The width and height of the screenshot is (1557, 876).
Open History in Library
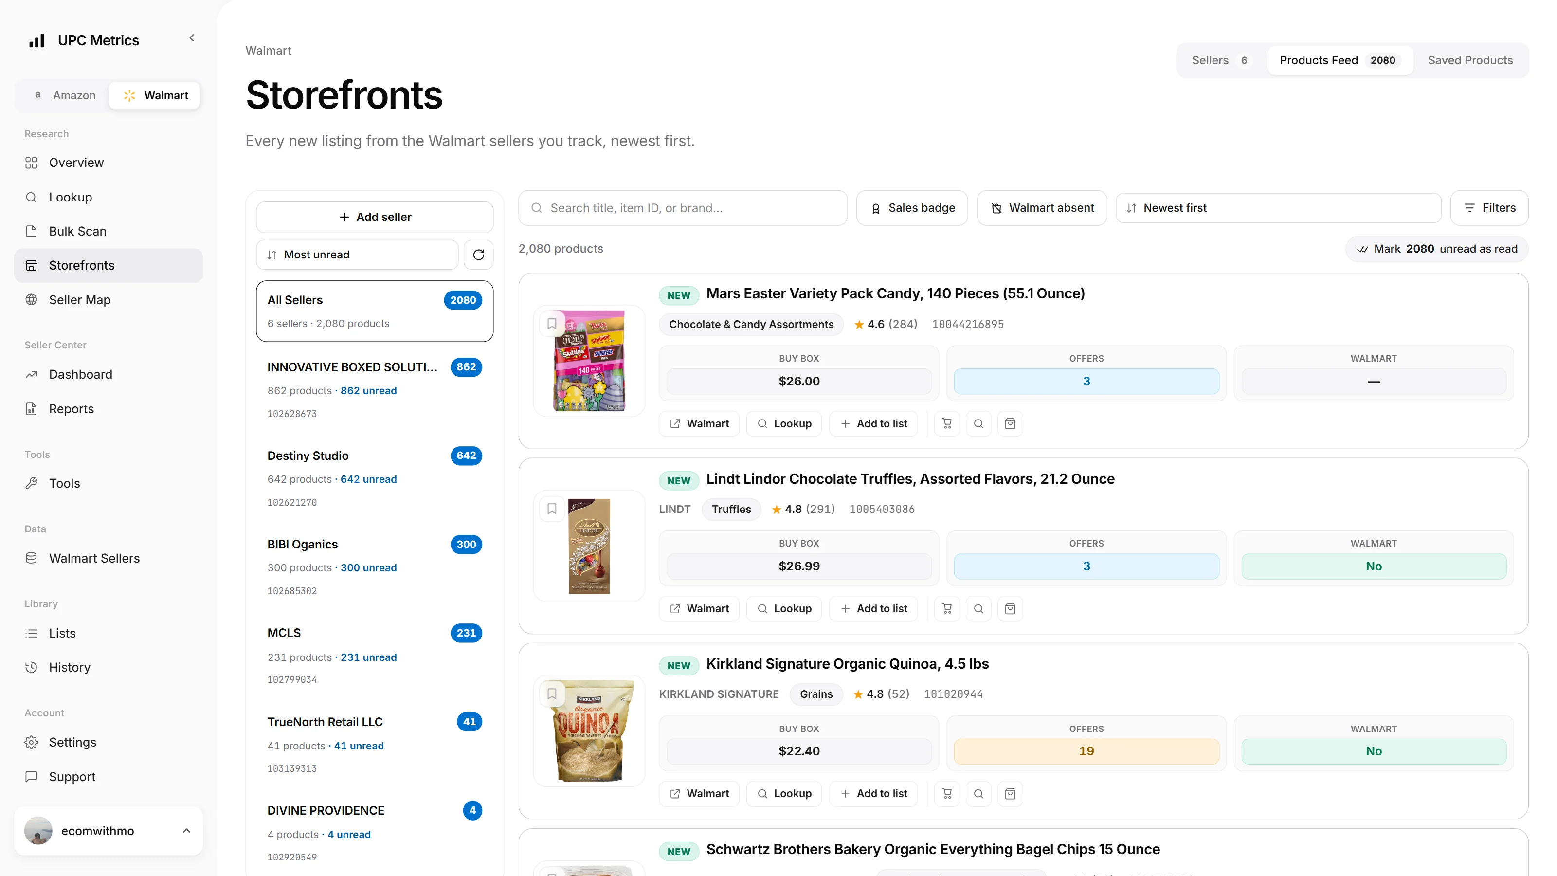coord(108,667)
